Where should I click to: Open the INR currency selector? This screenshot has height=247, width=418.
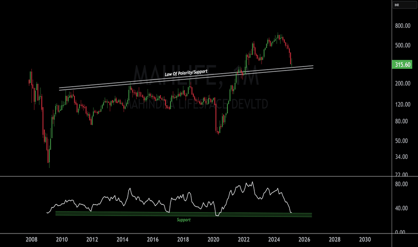click(x=404, y=5)
